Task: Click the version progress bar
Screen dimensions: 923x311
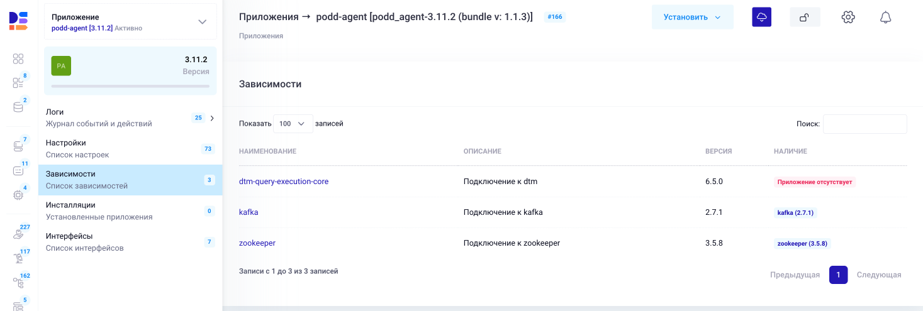Action: tap(130, 86)
